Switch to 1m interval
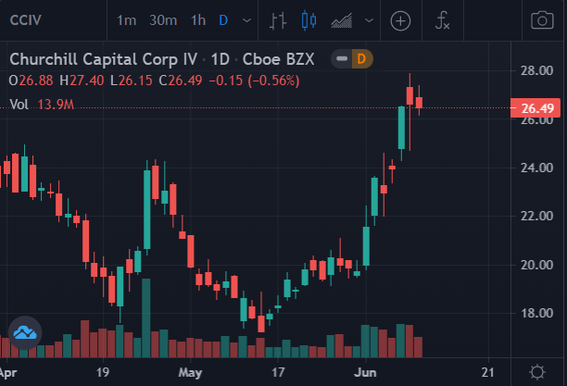Screen dimensions: 567x386 click(126, 20)
